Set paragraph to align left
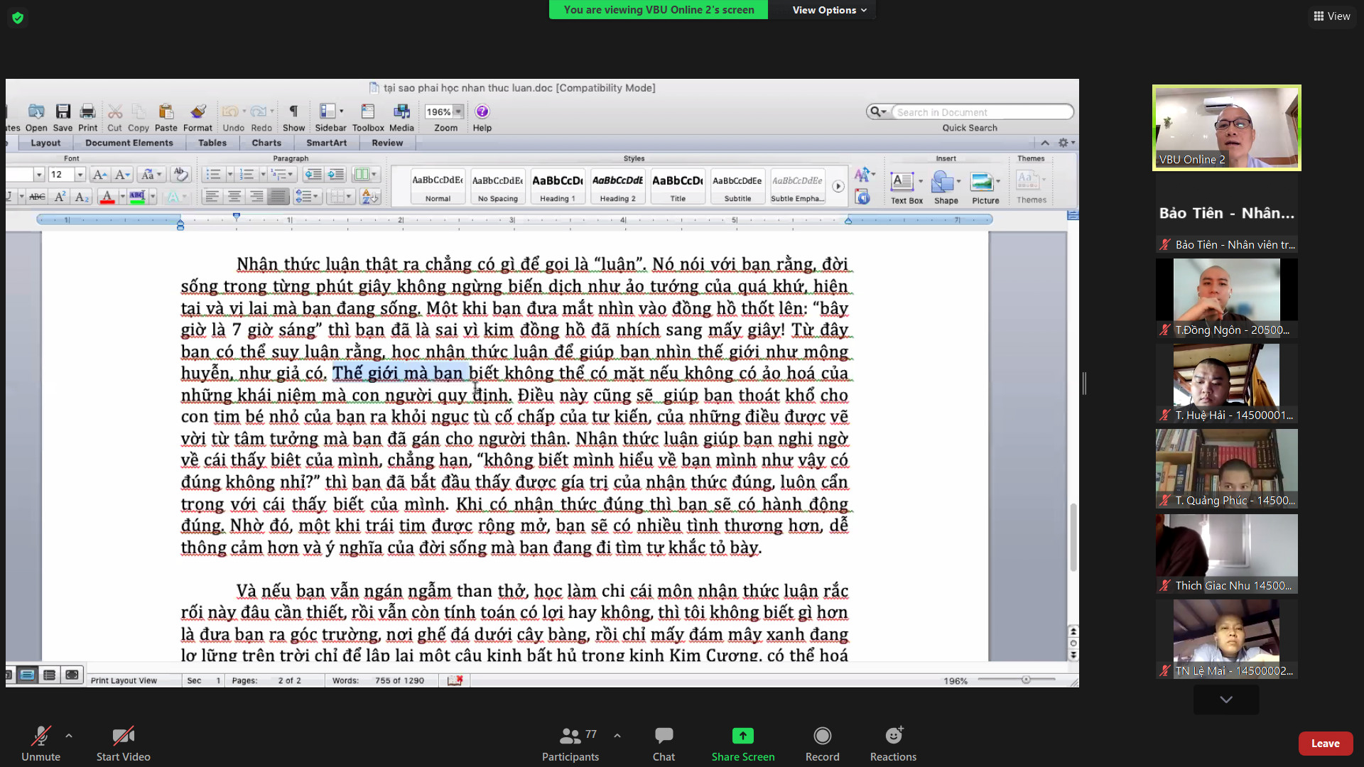1364x767 pixels. point(212,197)
